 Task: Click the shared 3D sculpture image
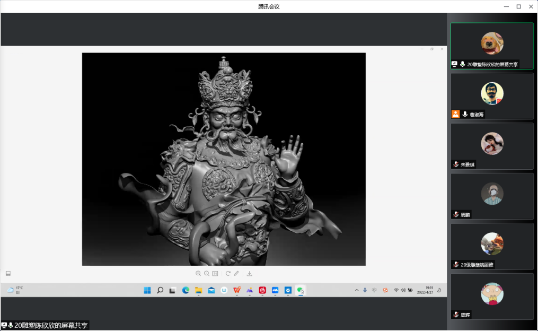pos(224,159)
